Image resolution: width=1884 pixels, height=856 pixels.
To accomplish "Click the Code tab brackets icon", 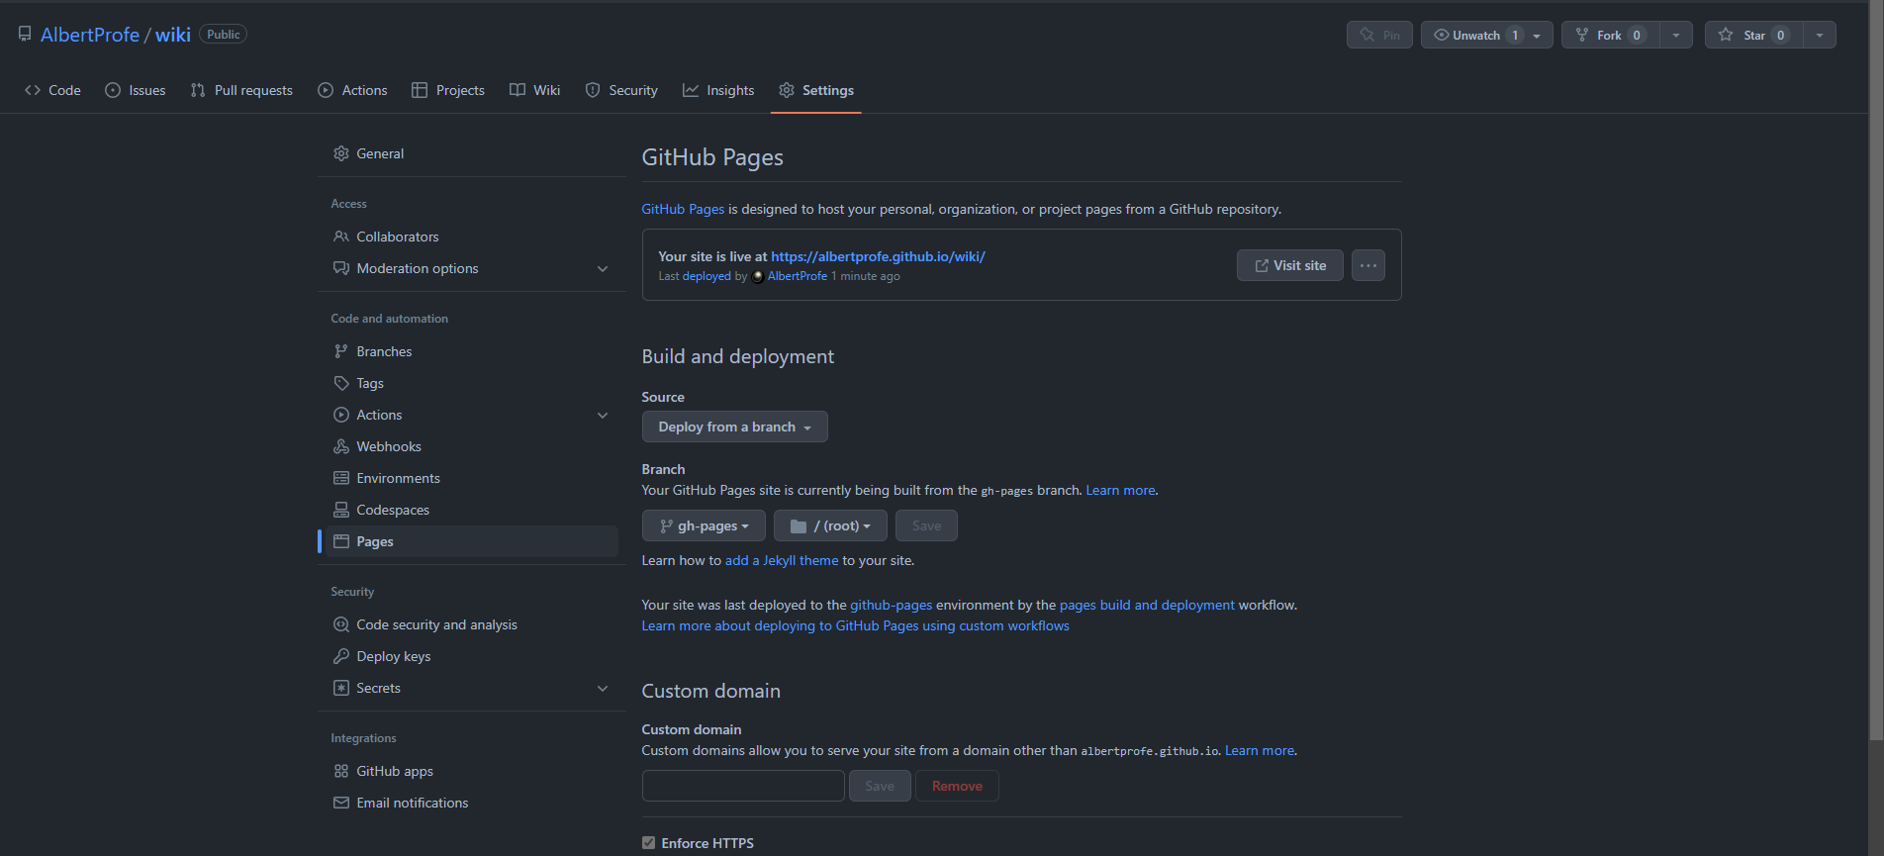I will [33, 90].
